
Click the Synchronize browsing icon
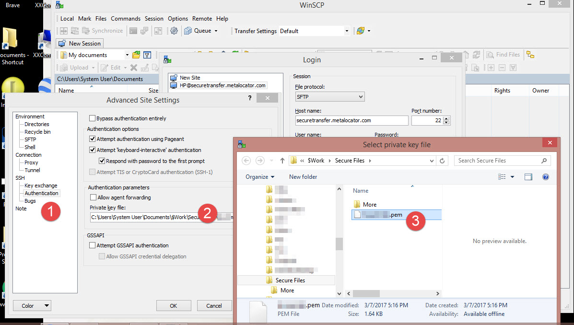click(x=158, y=31)
